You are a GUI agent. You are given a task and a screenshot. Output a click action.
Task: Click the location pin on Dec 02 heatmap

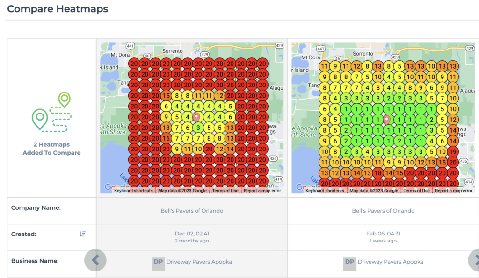point(196,117)
